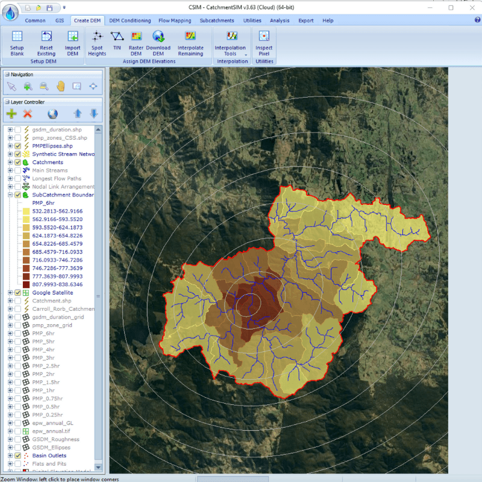Move layer up with blue arrow

coord(77,114)
